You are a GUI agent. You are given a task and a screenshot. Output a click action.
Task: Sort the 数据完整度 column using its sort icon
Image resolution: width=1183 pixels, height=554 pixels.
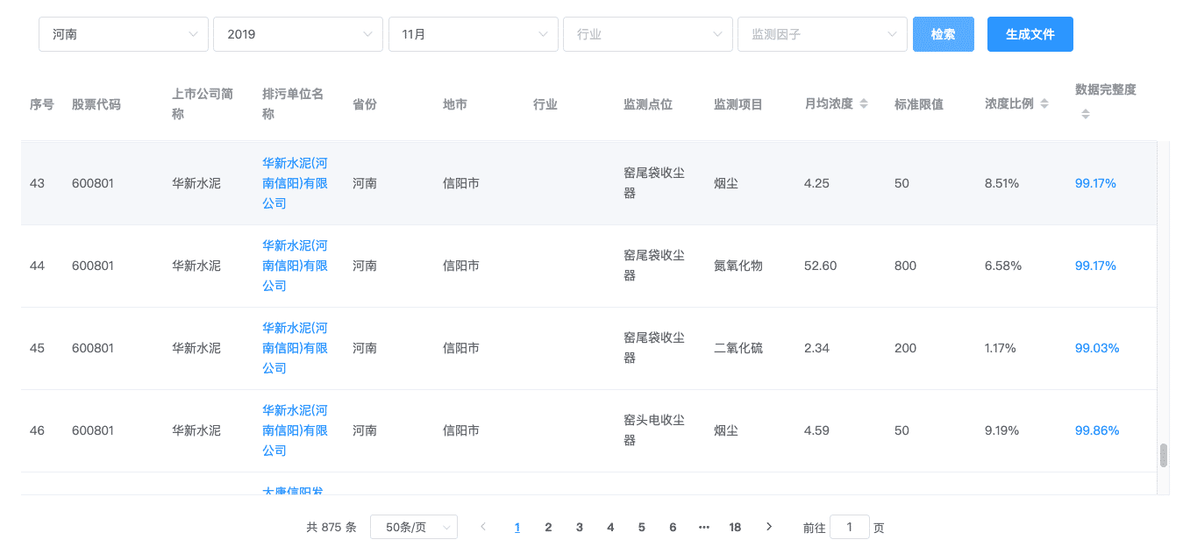(x=1086, y=113)
